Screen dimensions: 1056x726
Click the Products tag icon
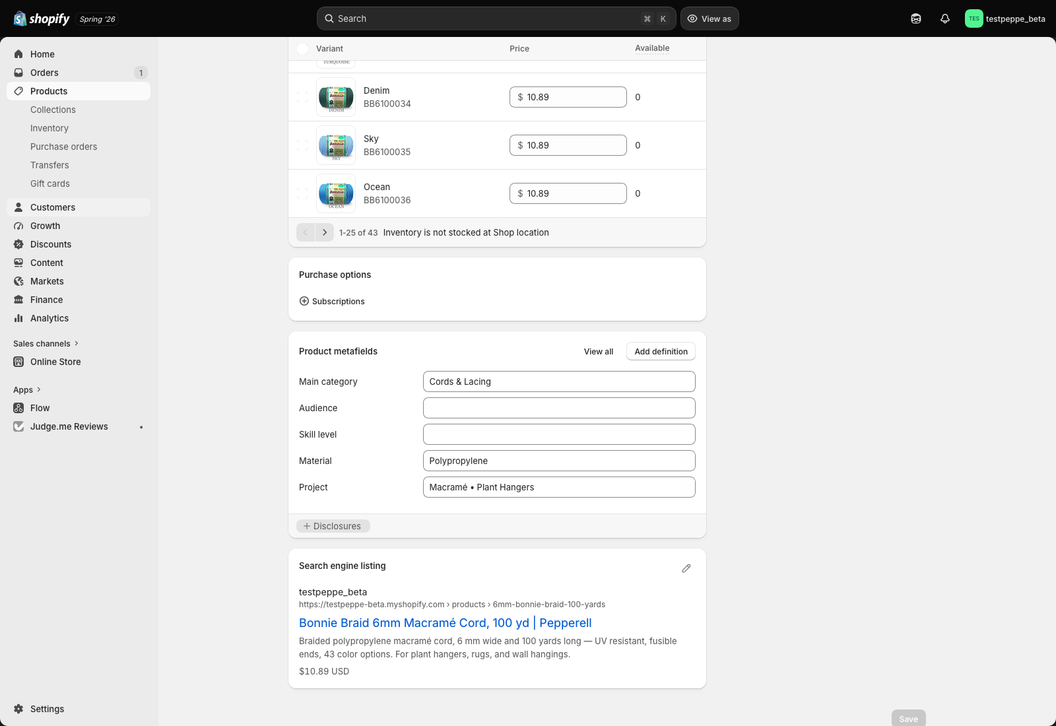18,91
